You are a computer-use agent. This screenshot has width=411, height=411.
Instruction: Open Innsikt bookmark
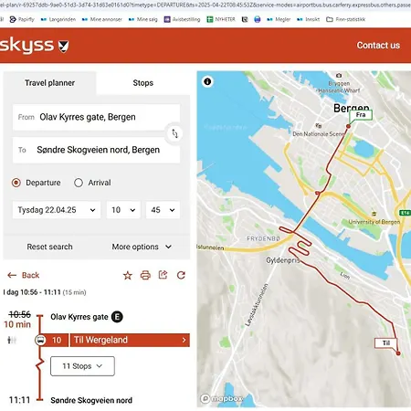(308, 19)
